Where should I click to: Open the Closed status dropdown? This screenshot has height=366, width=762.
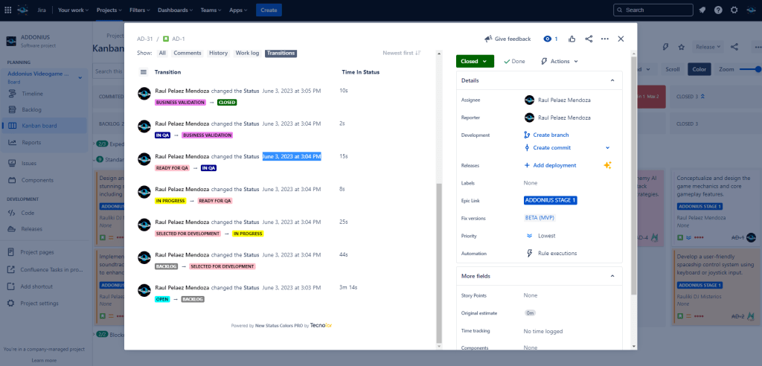(475, 61)
